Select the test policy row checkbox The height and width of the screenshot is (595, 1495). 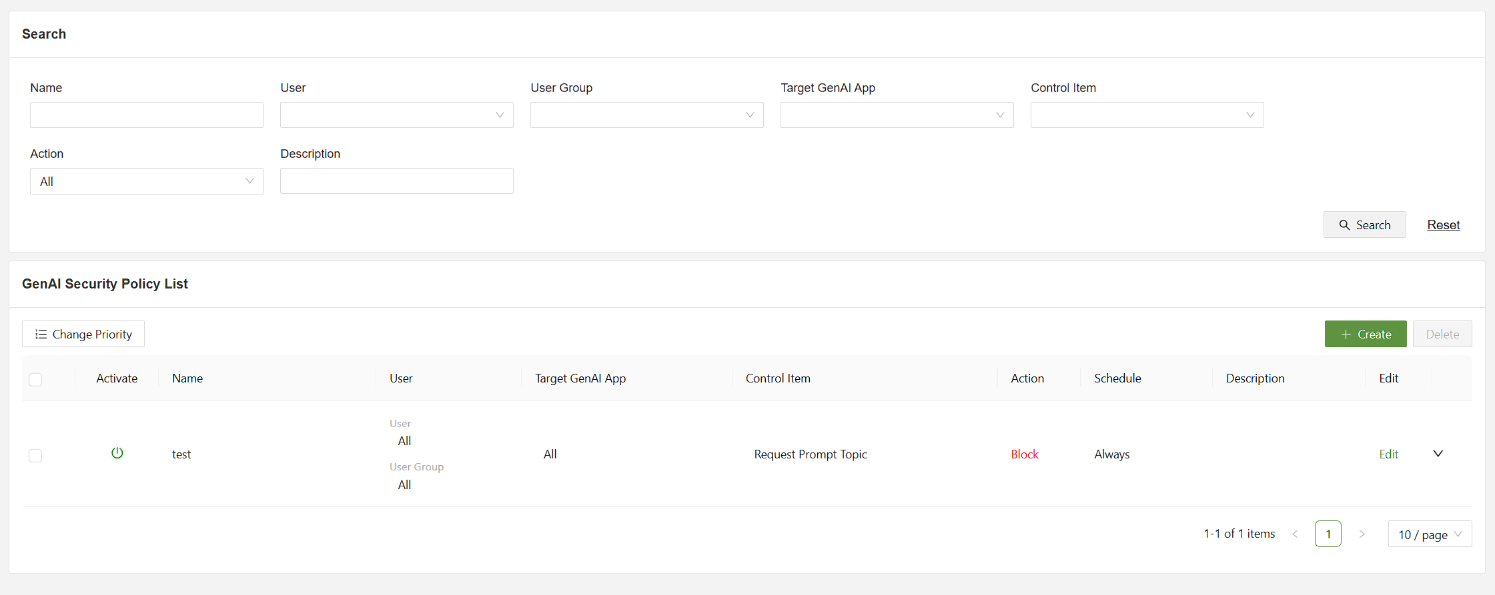(x=36, y=455)
